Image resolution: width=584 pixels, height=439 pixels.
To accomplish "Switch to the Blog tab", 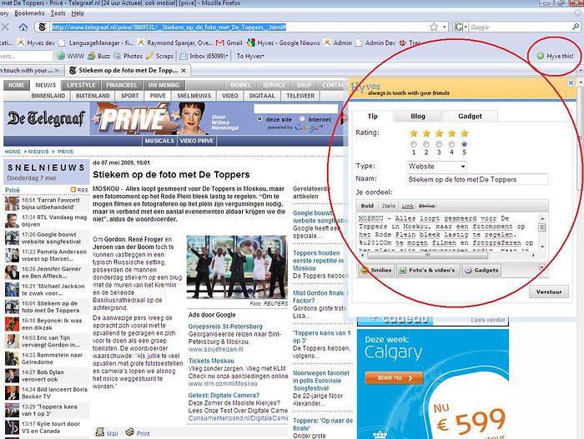I will tap(417, 117).
